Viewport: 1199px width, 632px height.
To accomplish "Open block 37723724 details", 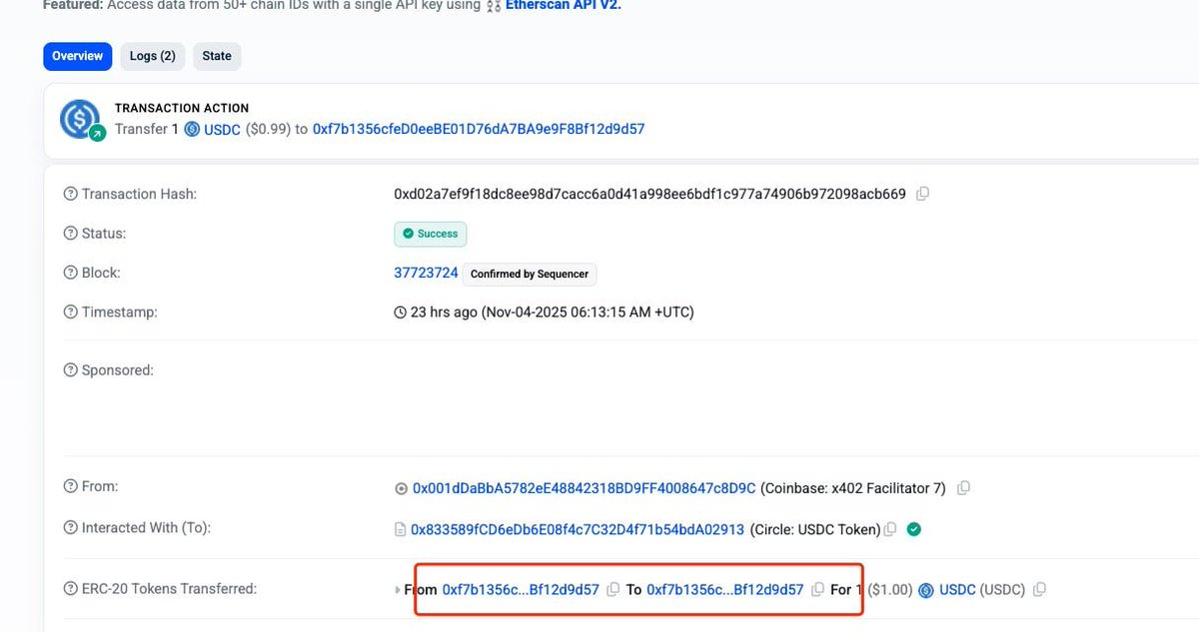I will point(426,272).
